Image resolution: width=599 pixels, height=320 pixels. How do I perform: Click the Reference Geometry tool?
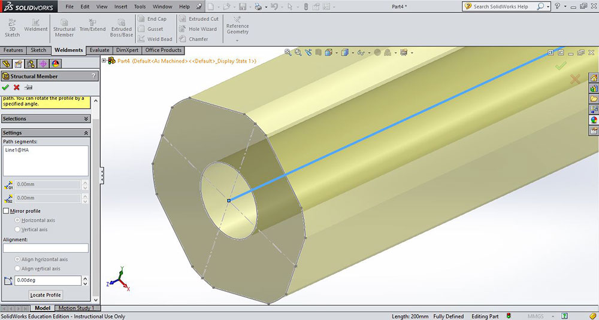point(237,28)
